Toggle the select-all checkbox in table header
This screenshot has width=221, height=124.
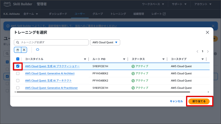click(x=18, y=59)
